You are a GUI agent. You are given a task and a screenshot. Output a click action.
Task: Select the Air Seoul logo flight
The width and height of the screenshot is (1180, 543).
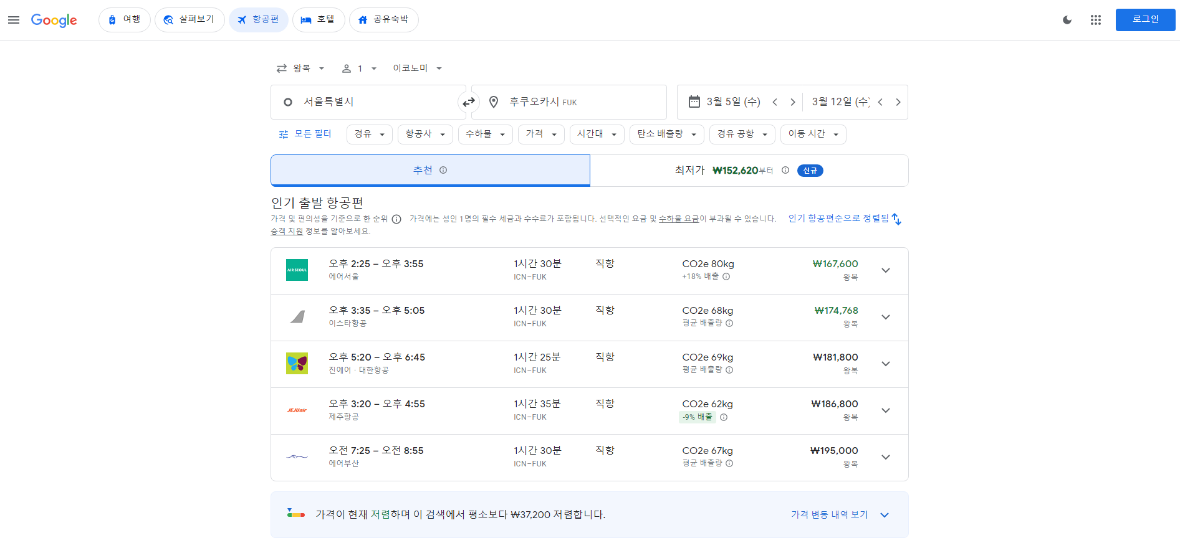tap(297, 270)
